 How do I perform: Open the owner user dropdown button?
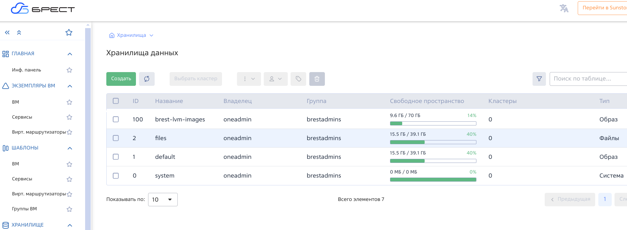point(275,79)
